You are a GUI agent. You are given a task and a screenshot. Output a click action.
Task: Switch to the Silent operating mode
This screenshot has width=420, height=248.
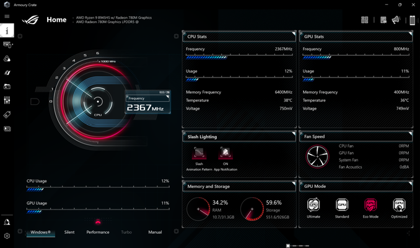(69, 232)
